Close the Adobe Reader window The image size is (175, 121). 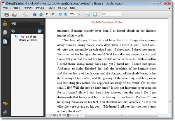tap(168, 4)
